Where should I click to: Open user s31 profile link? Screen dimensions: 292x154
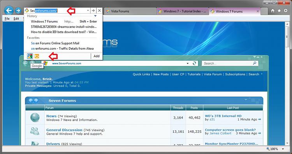212,119
